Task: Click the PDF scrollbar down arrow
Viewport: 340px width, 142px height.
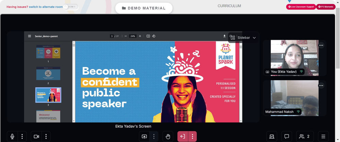Action: [x=240, y=121]
